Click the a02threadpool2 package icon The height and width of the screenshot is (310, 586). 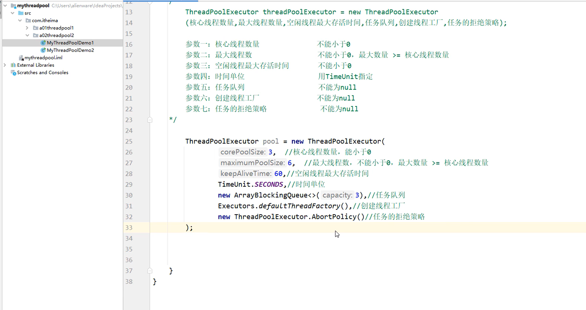35,35
